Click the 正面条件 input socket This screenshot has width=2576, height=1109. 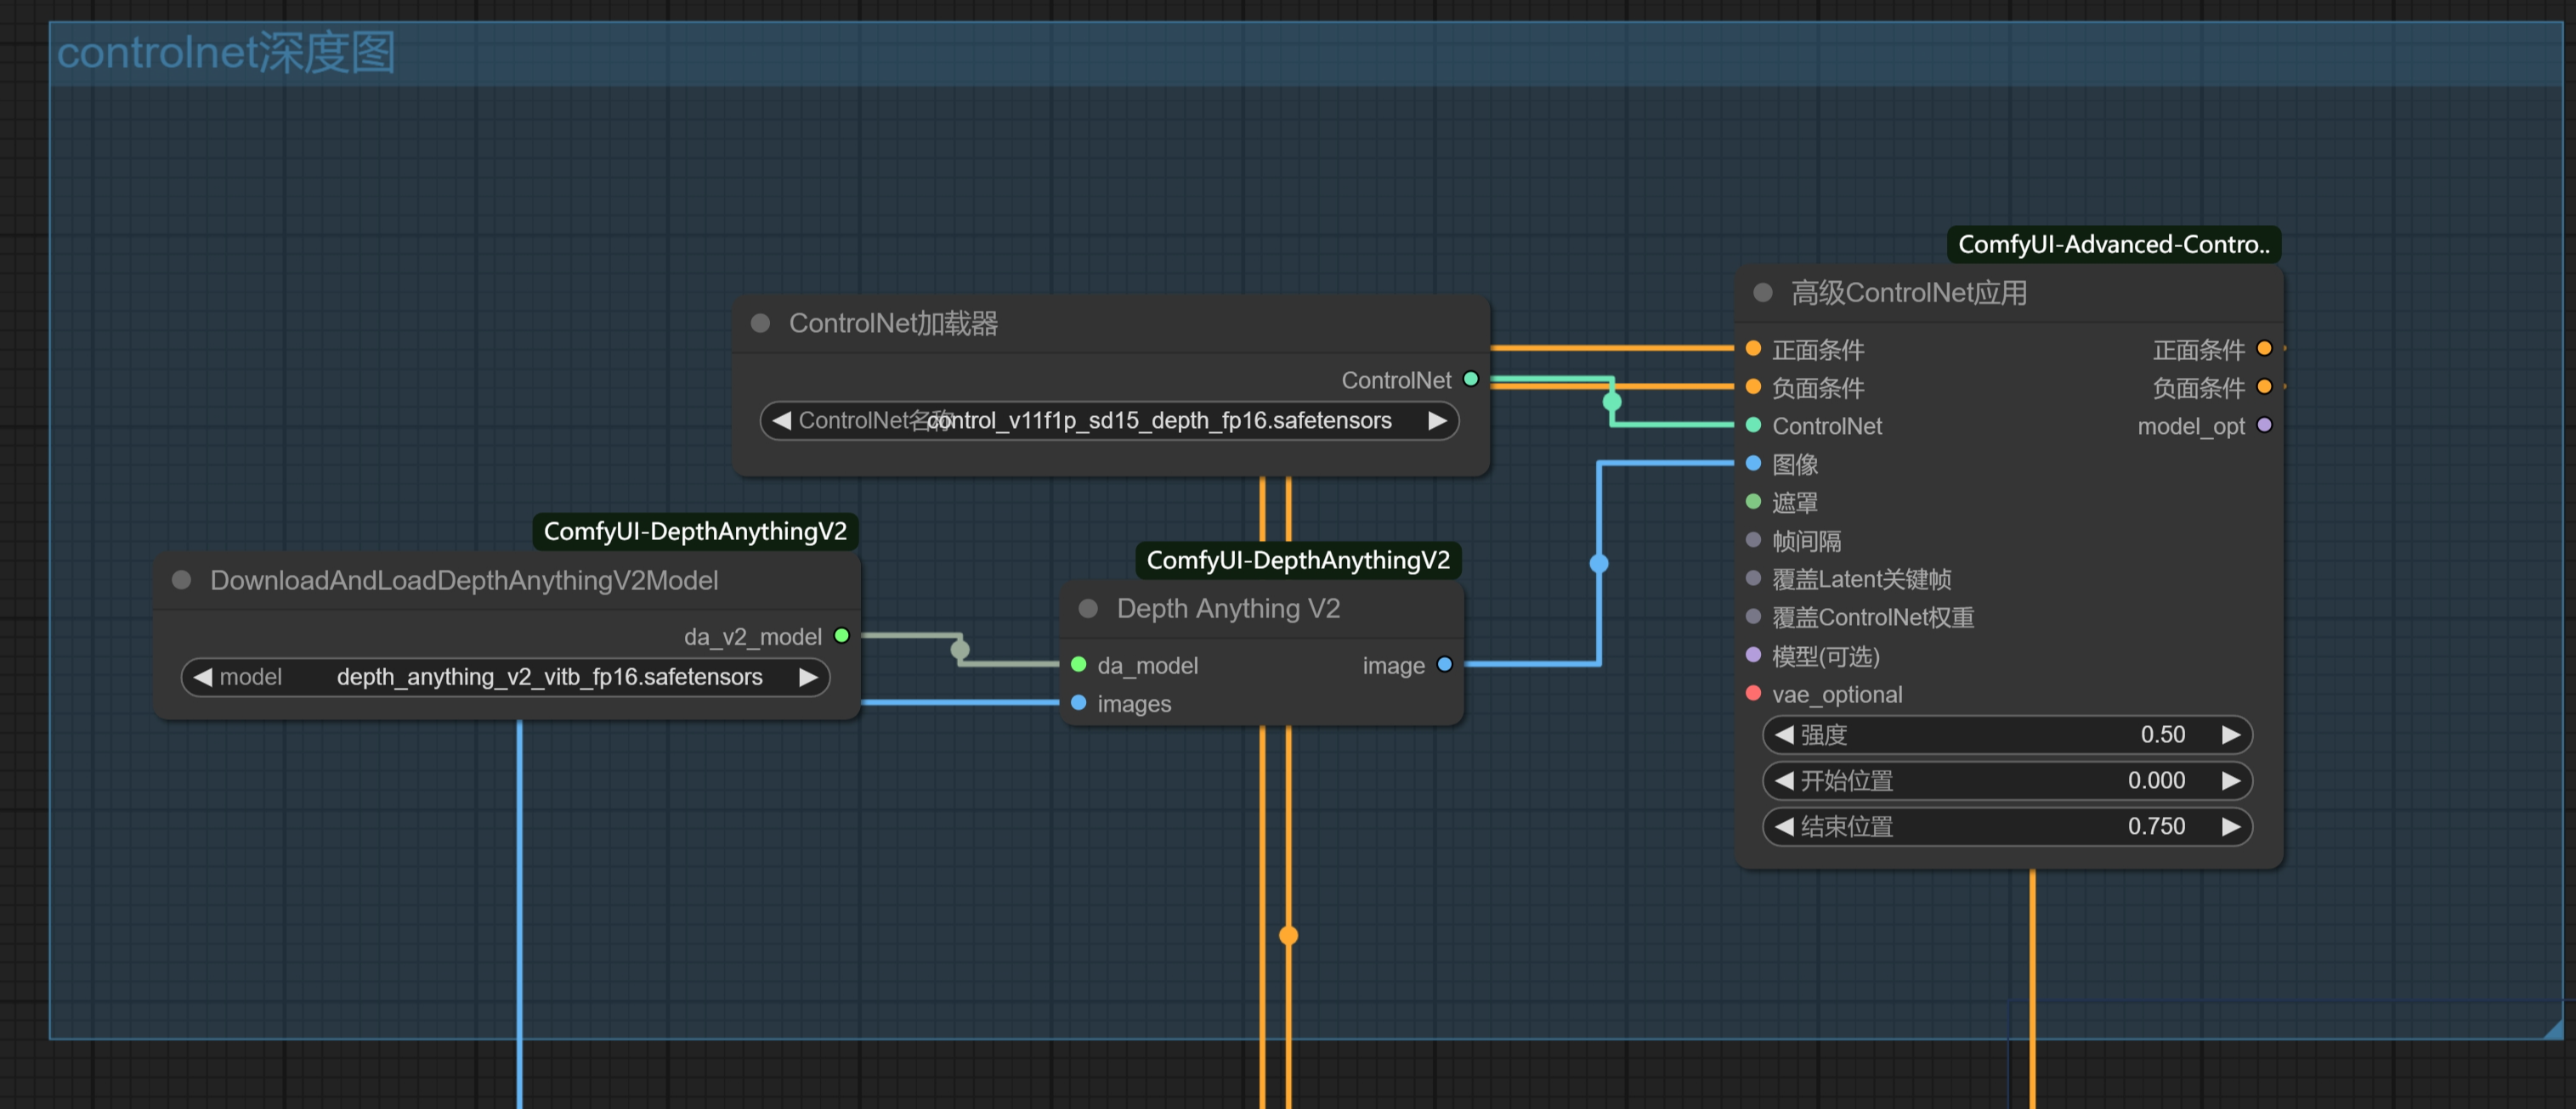pos(1753,347)
